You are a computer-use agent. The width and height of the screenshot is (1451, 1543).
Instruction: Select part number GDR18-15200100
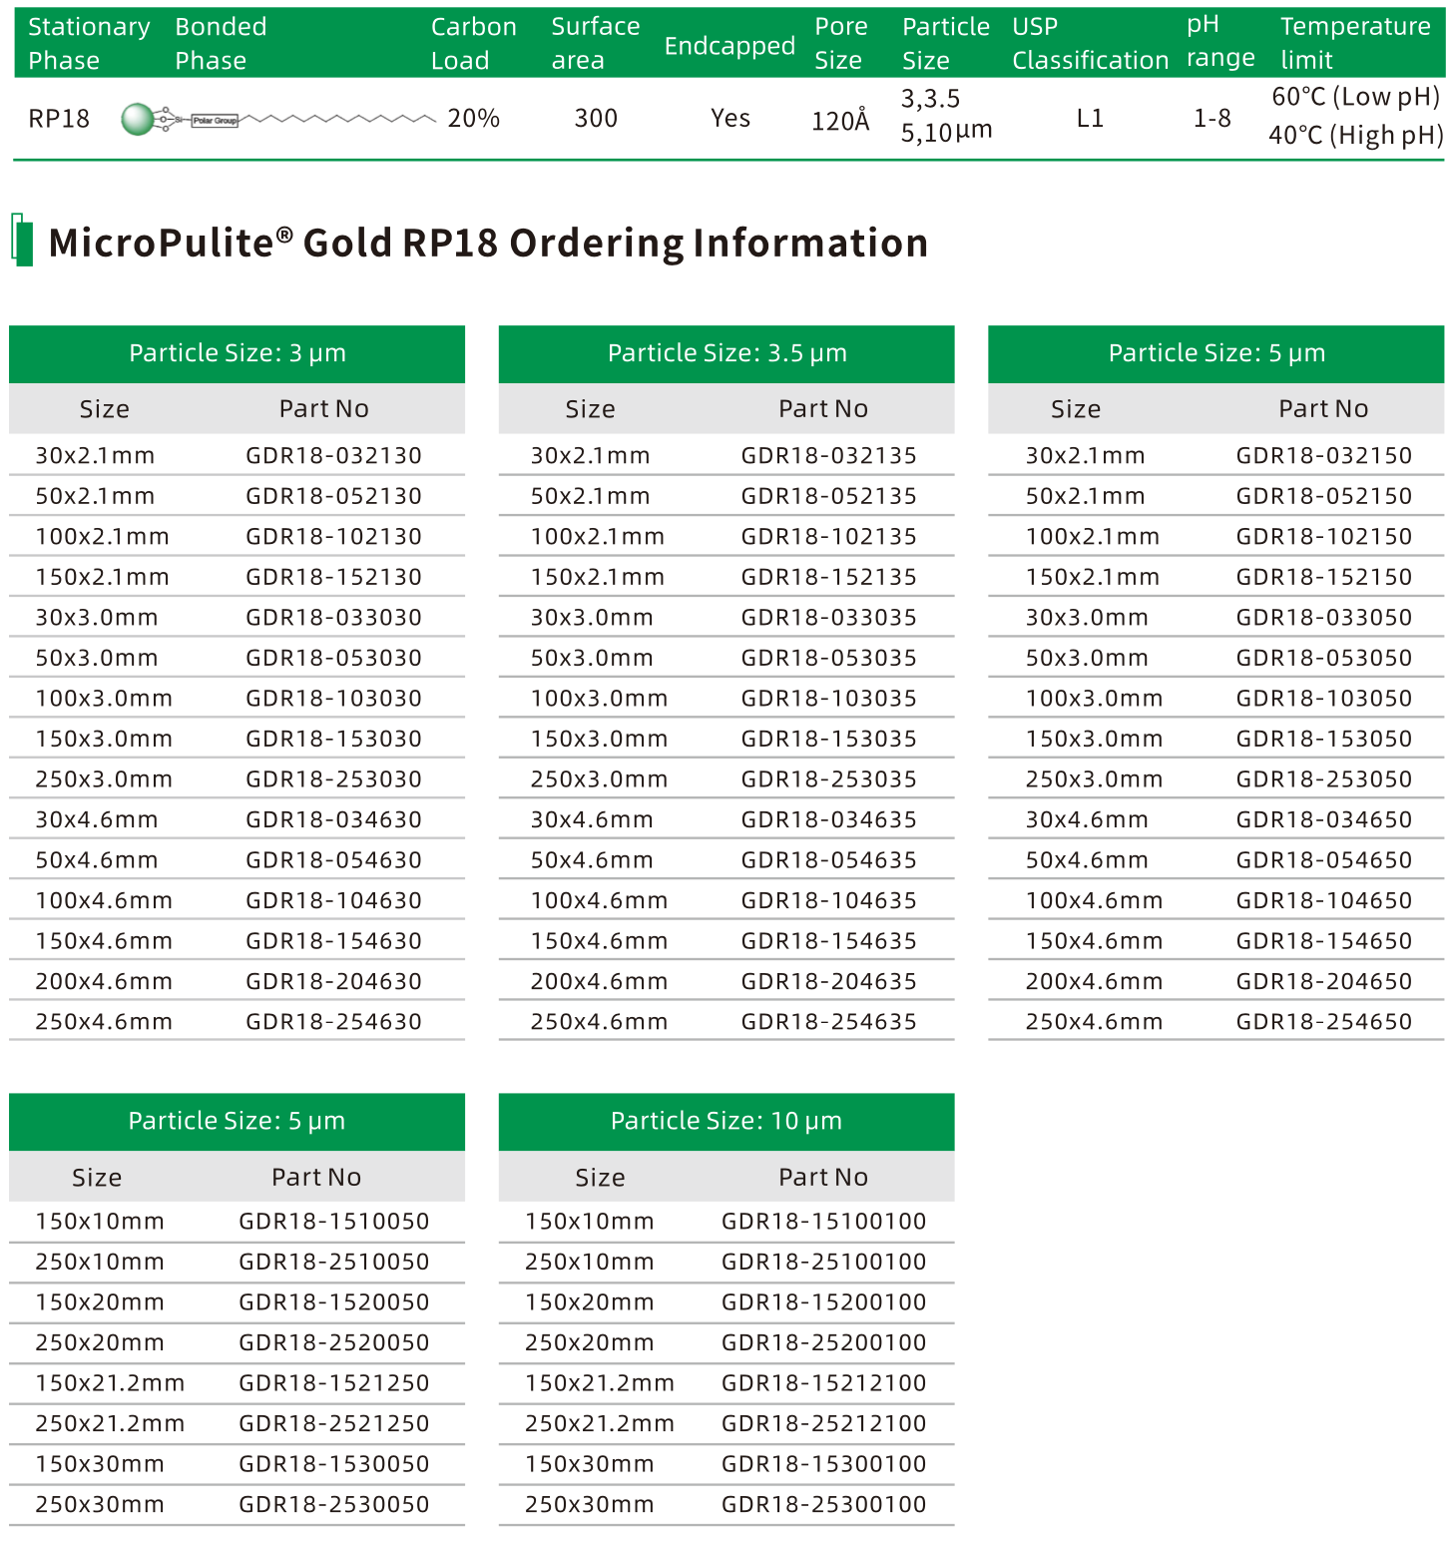click(823, 1301)
